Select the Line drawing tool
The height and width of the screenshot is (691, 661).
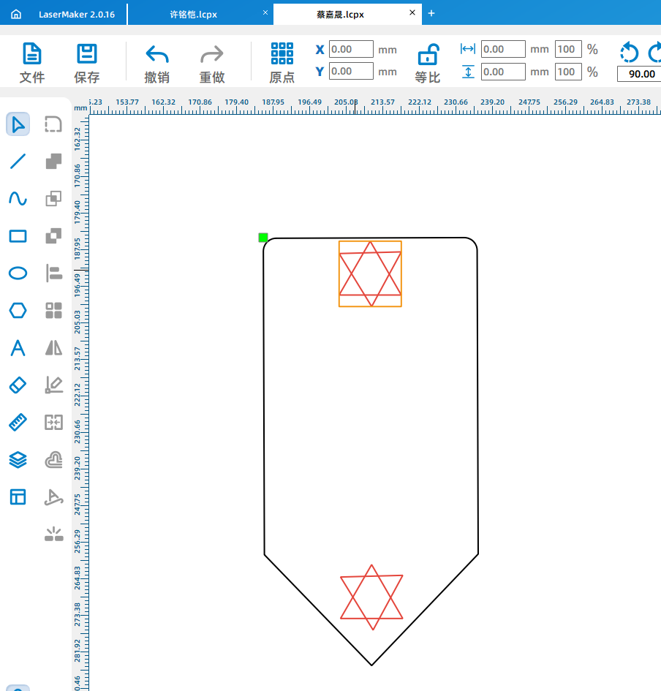(x=18, y=162)
